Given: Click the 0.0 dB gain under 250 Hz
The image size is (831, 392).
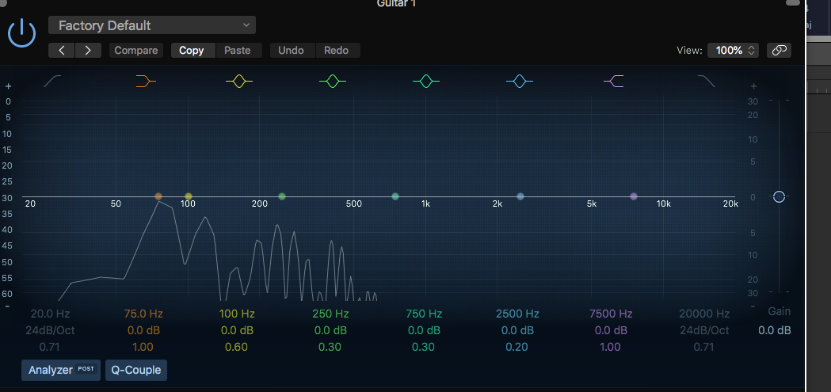Looking at the screenshot, I should tap(330, 330).
